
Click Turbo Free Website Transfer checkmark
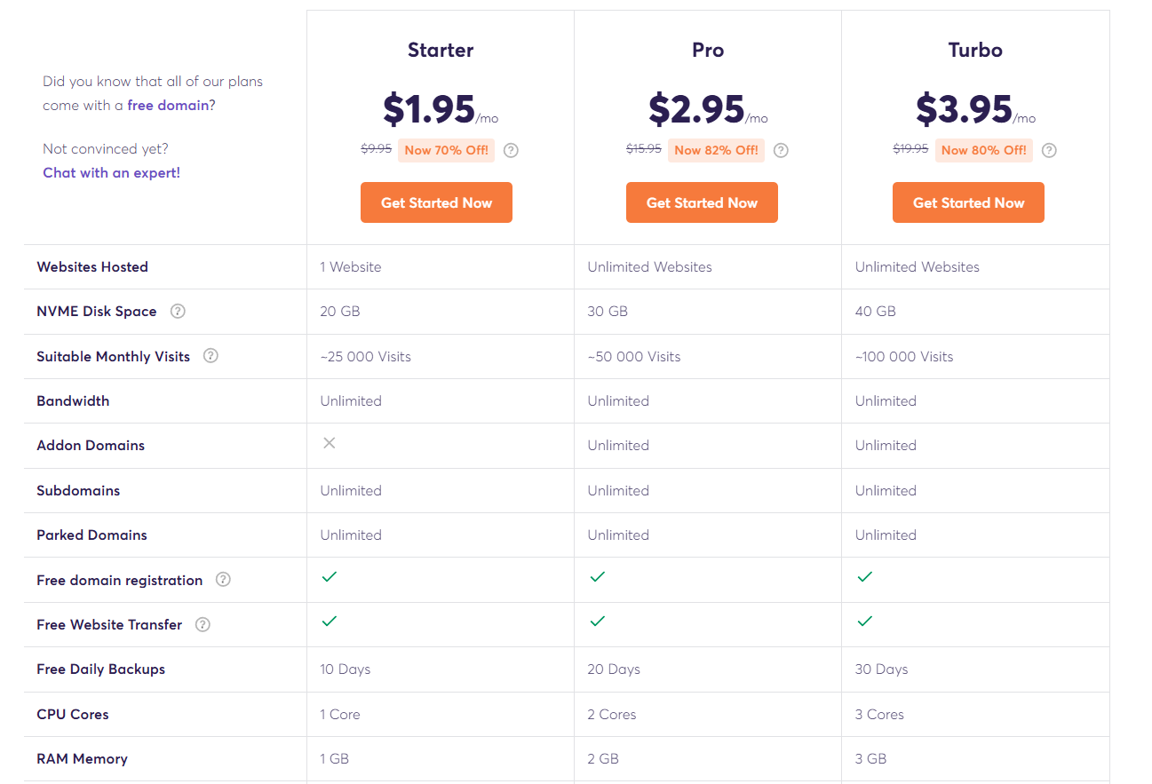point(865,622)
